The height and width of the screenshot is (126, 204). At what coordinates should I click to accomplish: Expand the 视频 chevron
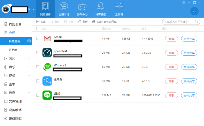pyautogui.click(x=29, y=75)
